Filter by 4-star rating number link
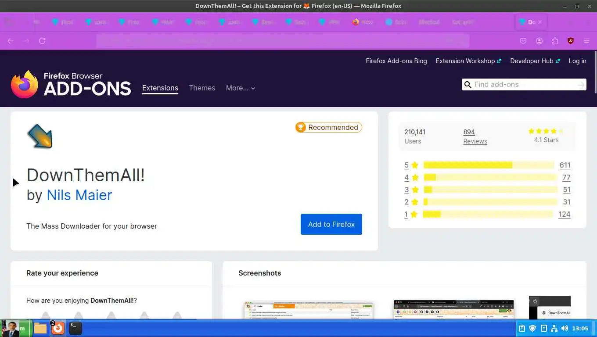 pos(406,178)
